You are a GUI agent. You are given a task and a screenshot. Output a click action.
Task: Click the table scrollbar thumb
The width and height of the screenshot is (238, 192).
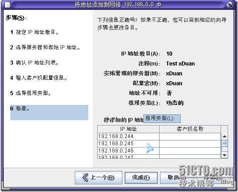pyautogui.click(x=225, y=144)
